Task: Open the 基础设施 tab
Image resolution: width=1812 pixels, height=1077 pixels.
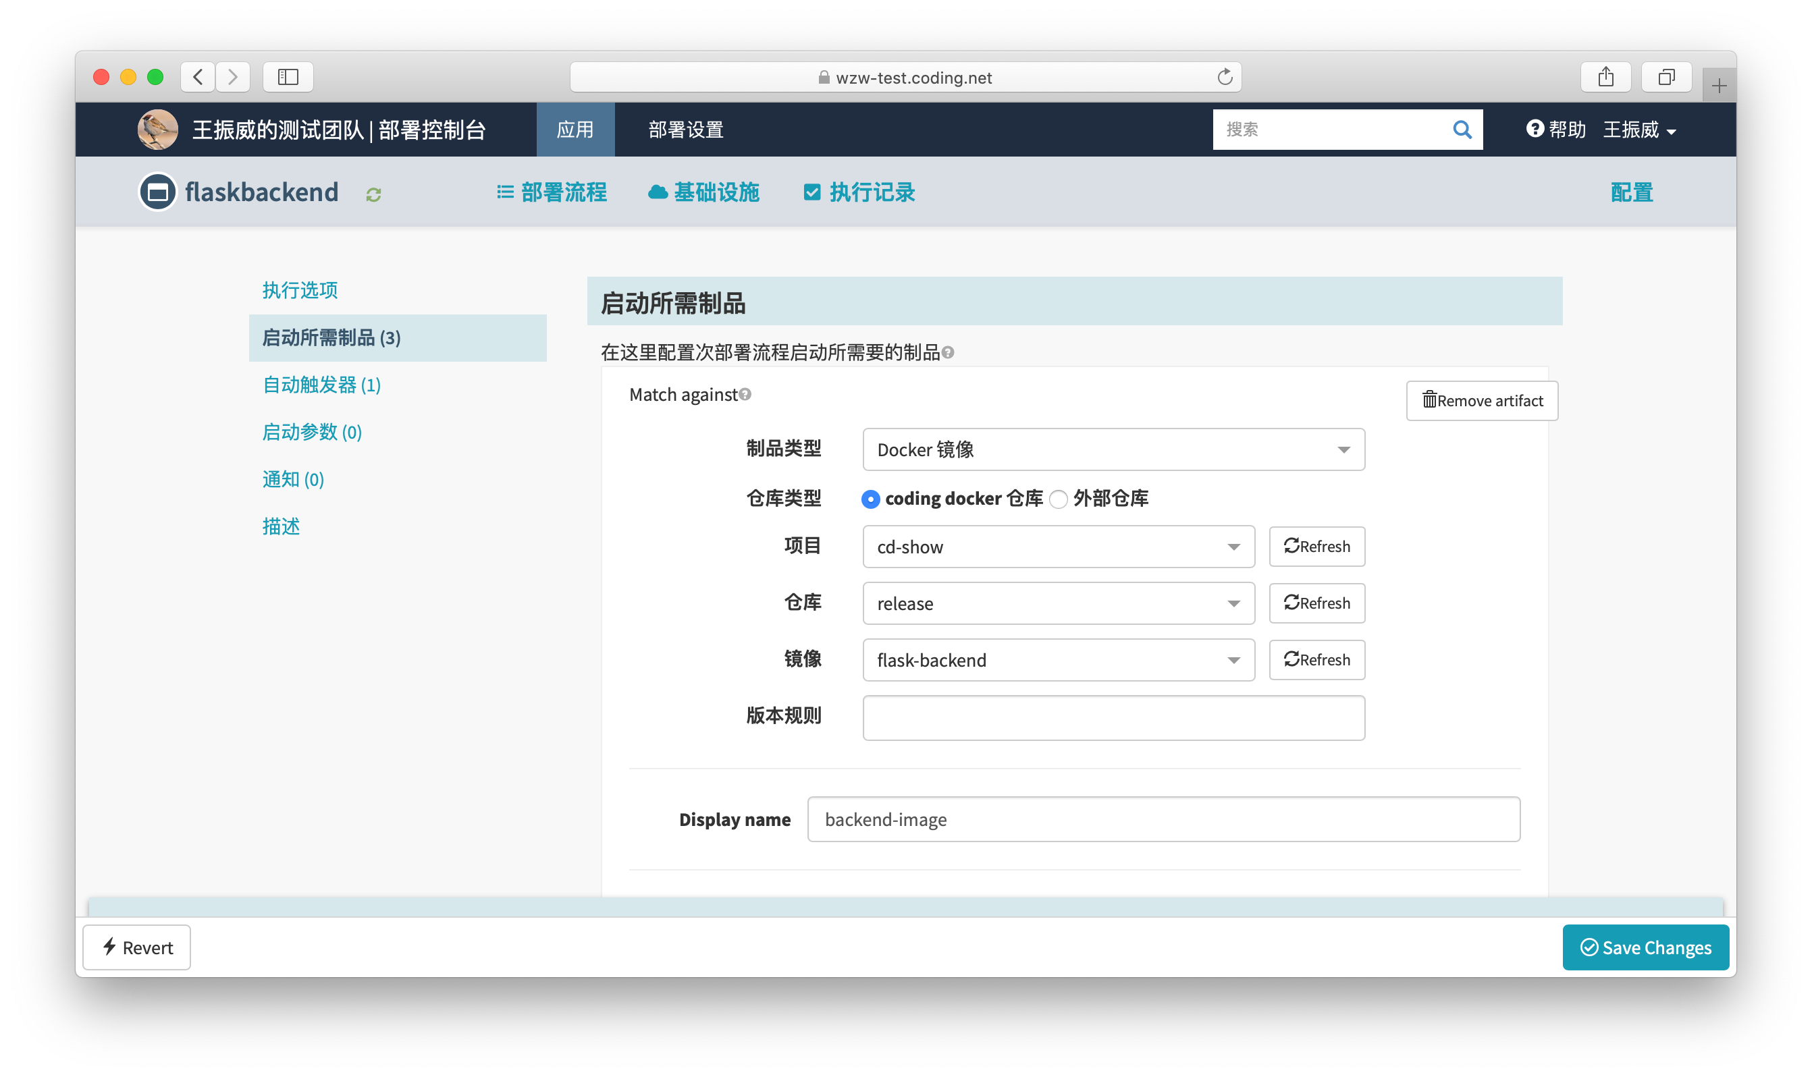Action: tap(703, 192)
